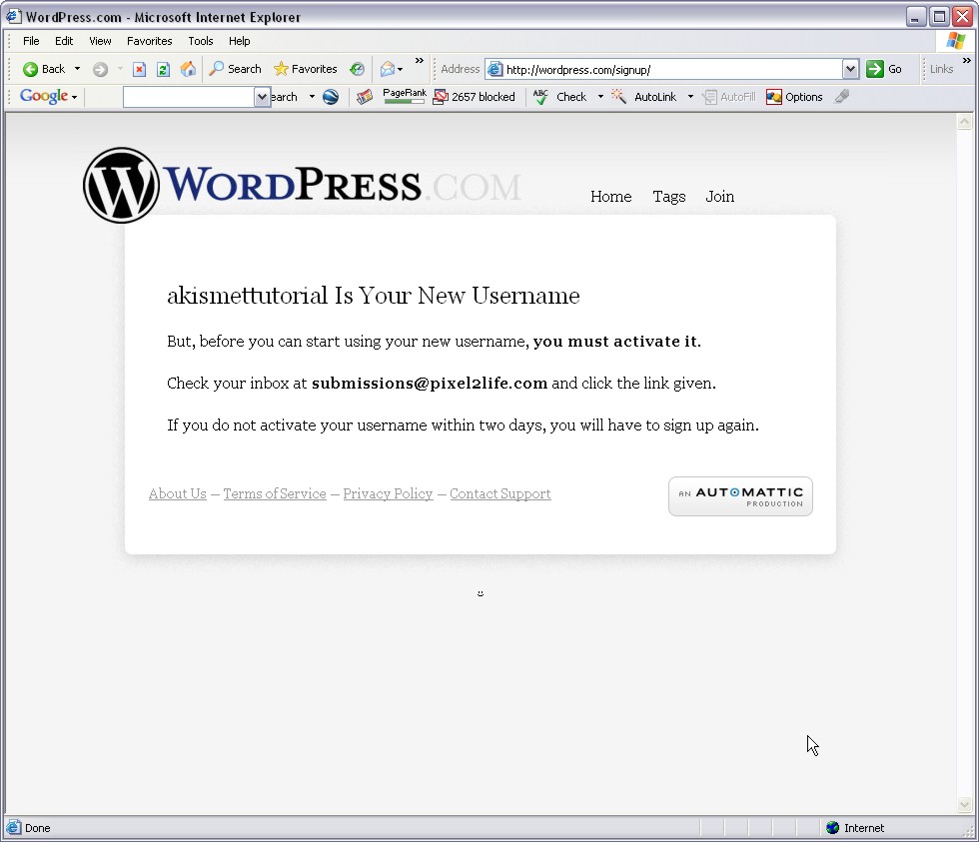Expand the Forward button history dropdown
The image size is (979, 842).
[120, 69]
